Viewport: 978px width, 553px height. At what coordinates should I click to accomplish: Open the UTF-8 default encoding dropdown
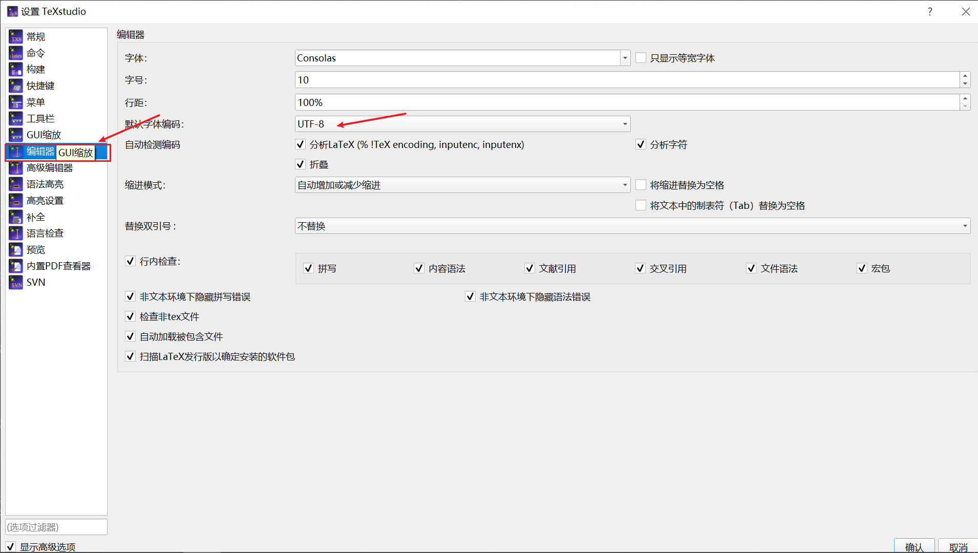(462, 124)
